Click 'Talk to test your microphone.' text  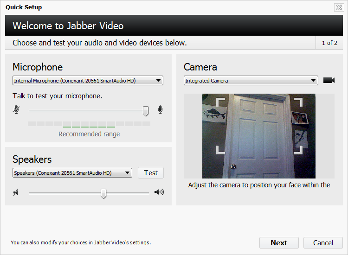pos(57,96)
